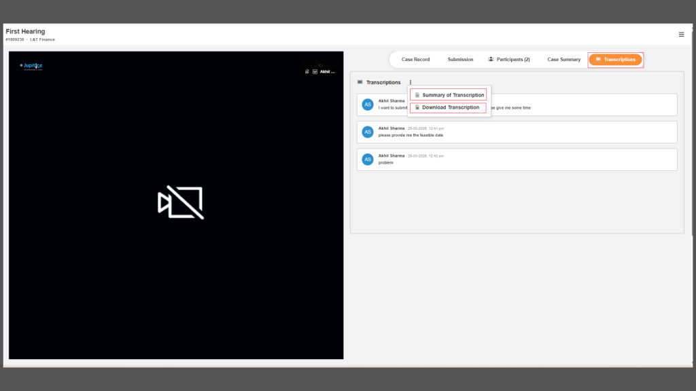Select the orange Transcriptions tab
The width and height of the screenshot is (696, 391).
tap(615, 60)
